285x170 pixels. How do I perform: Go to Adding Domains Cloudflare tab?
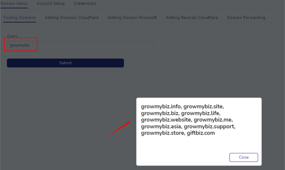pos(72,18)
